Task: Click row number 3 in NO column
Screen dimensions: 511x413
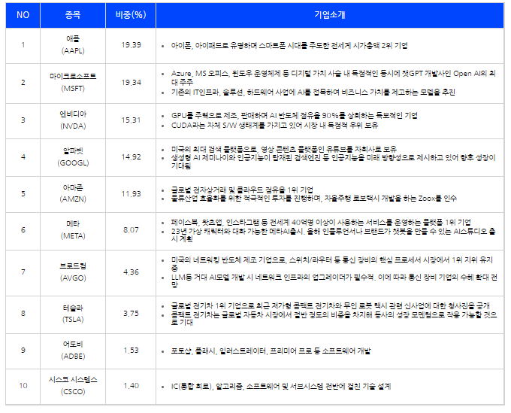Action: pyautogui.click(x=23, y=120)
